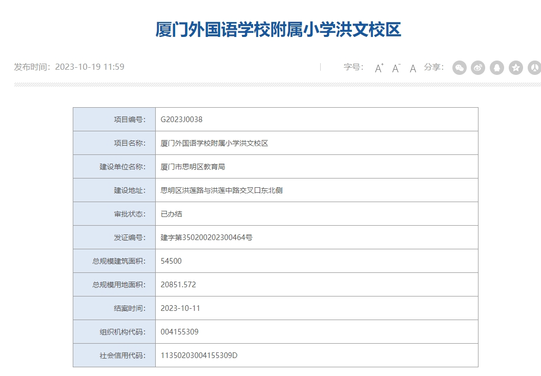The width and height of the screenshot is (541, 376).
Task: Click project number G2023J0038
Action: coord(181,119)
